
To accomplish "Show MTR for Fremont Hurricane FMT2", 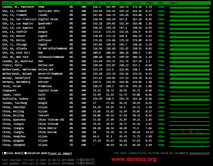I will pyautogui.click(x=161, y=11).
